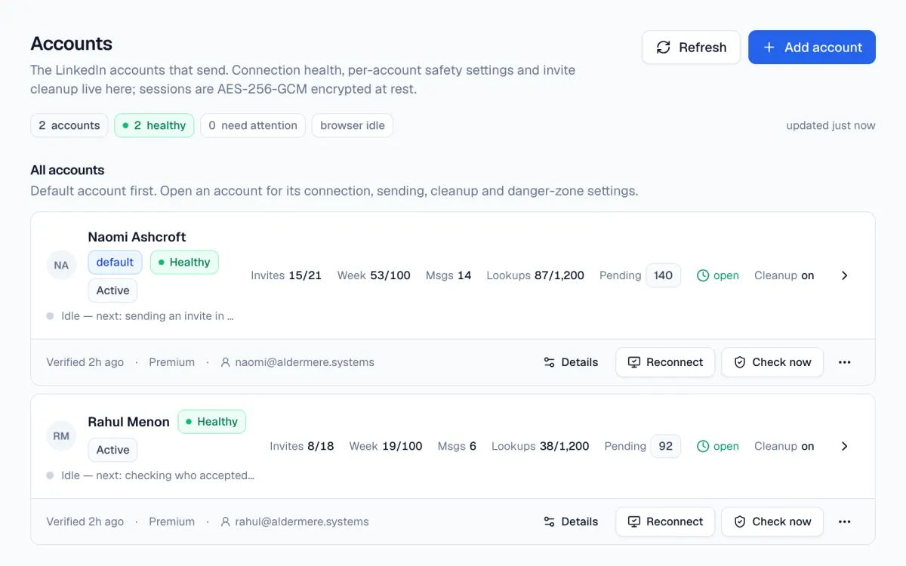Click the Refresh button
This screenshot has height=566, width=906.
point(691,47)
